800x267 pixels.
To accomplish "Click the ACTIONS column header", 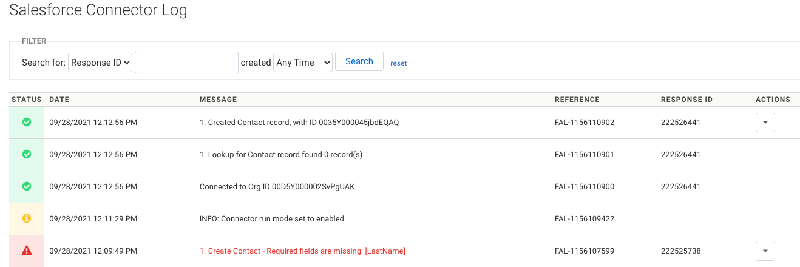I will [x=773, y=100].
